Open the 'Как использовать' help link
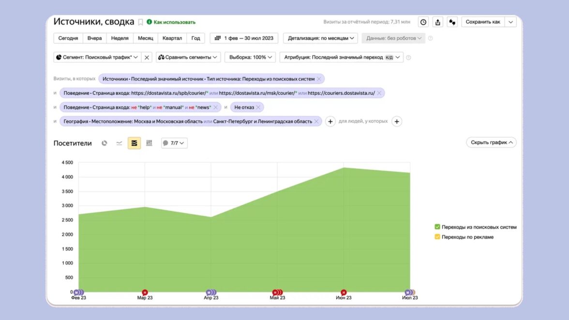 point(174,22)
